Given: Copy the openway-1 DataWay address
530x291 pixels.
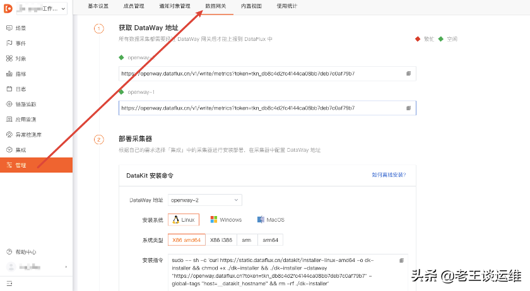Looking at the screenshot, I should 408,108.
